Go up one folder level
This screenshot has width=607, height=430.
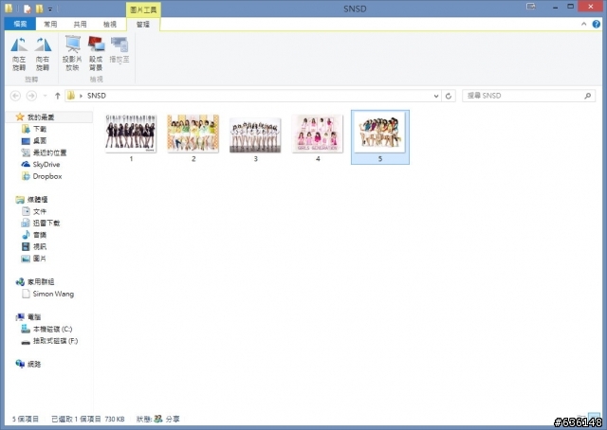57,96
